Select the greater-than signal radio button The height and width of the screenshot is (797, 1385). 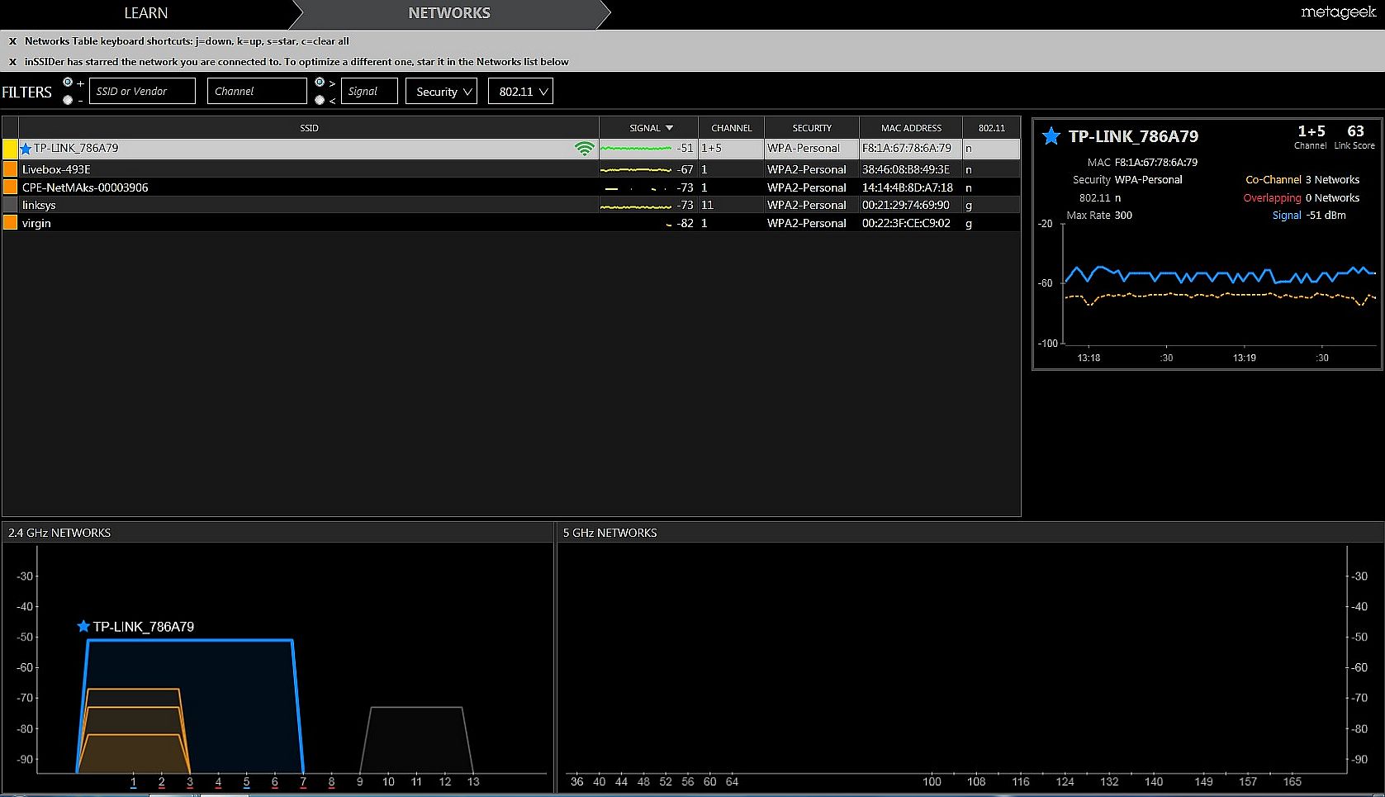[x=320, y=83]
